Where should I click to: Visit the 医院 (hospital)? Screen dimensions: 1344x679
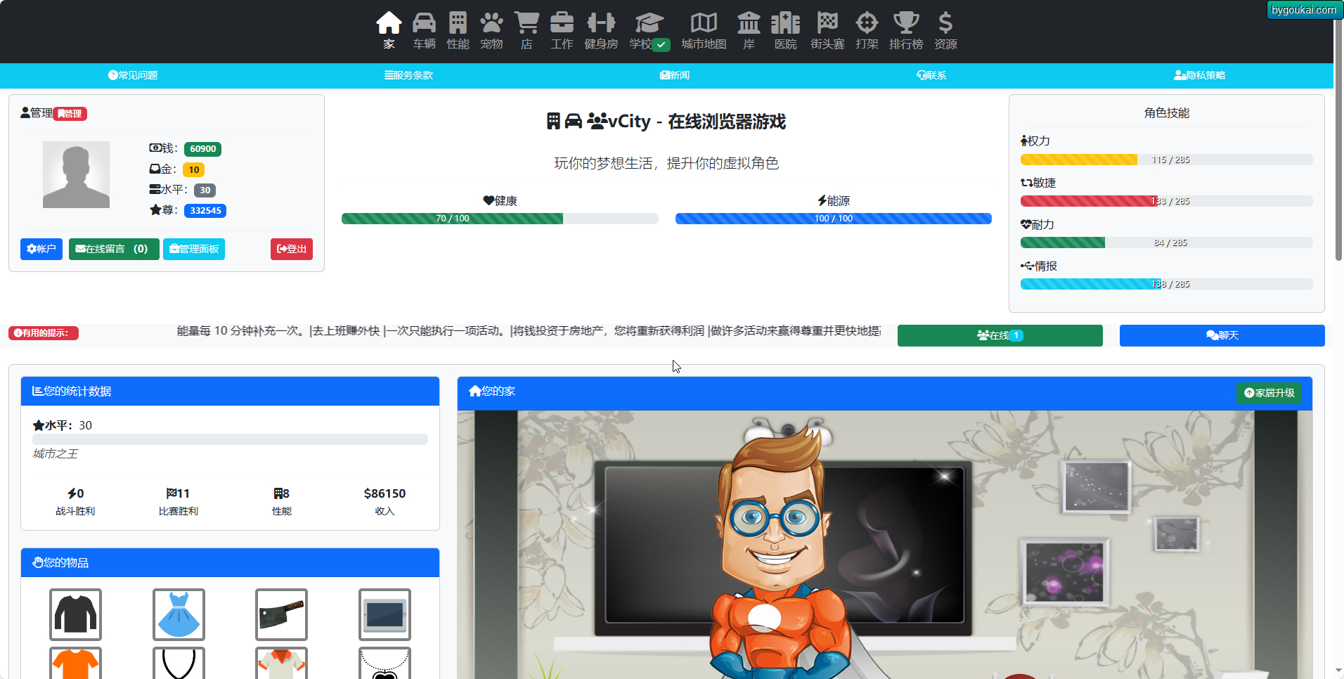pyautogui.click(x=785, y=30)
